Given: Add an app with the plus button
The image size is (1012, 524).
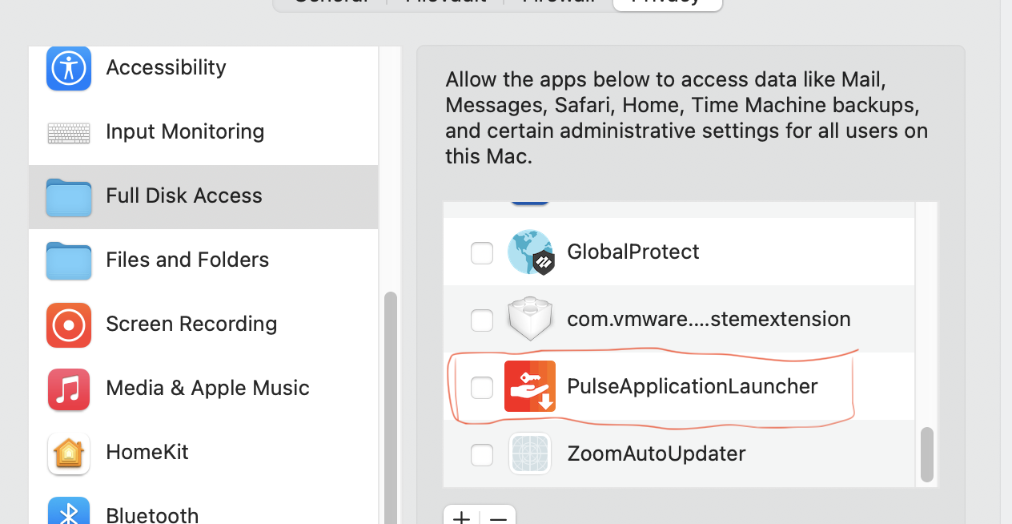Looking at the screenshot, I should [x=462, y=515].
